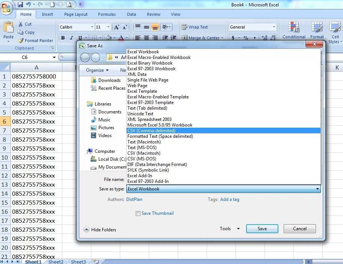343x264 pixels.
Task: Click Decrease Indent icon
Action: (x=165, y=38)
